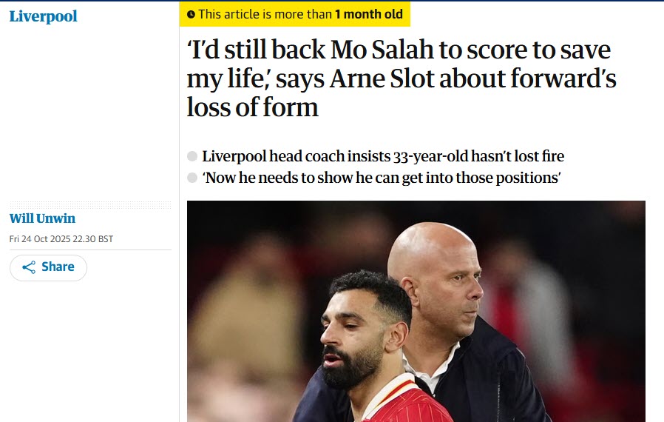
Task: Click the grey bullet before 'Liverpool head coach'
Action: pyautogui.click(x=192, y=156)
